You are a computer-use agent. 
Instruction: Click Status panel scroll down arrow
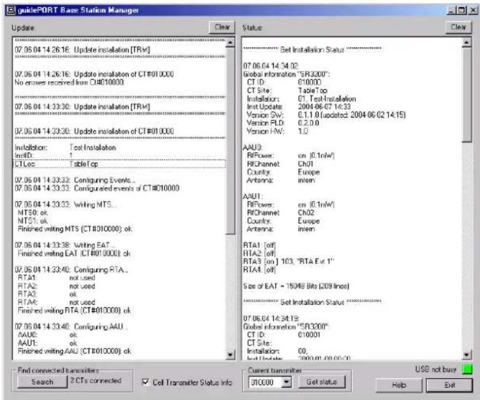466,355
